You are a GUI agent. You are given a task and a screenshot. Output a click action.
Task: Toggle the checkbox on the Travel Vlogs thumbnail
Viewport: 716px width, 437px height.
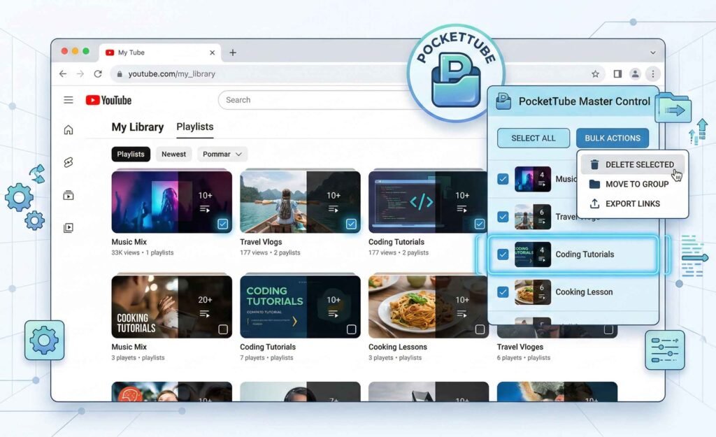(351, 224)
